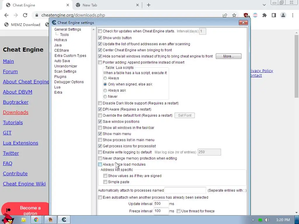299x224 pixels.
Task: Click the Freeze interval field
Action: (161, 211)
